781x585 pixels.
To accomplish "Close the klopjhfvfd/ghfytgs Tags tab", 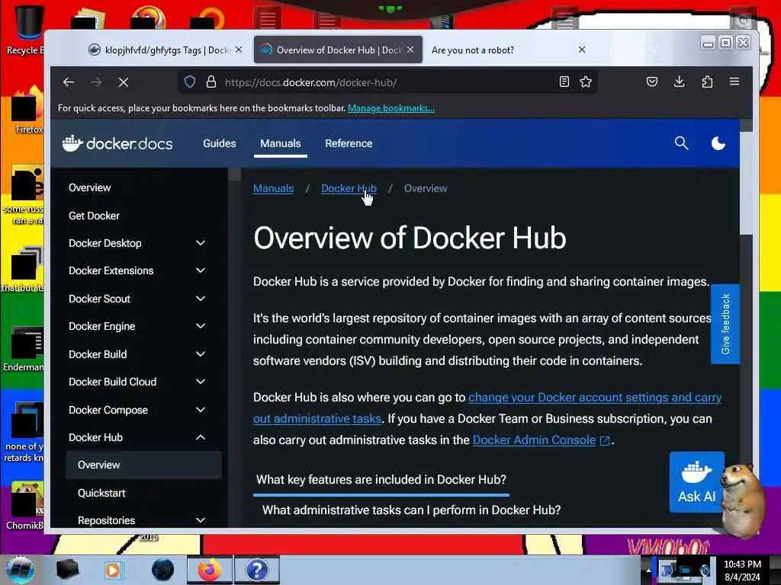I will 239,50.
